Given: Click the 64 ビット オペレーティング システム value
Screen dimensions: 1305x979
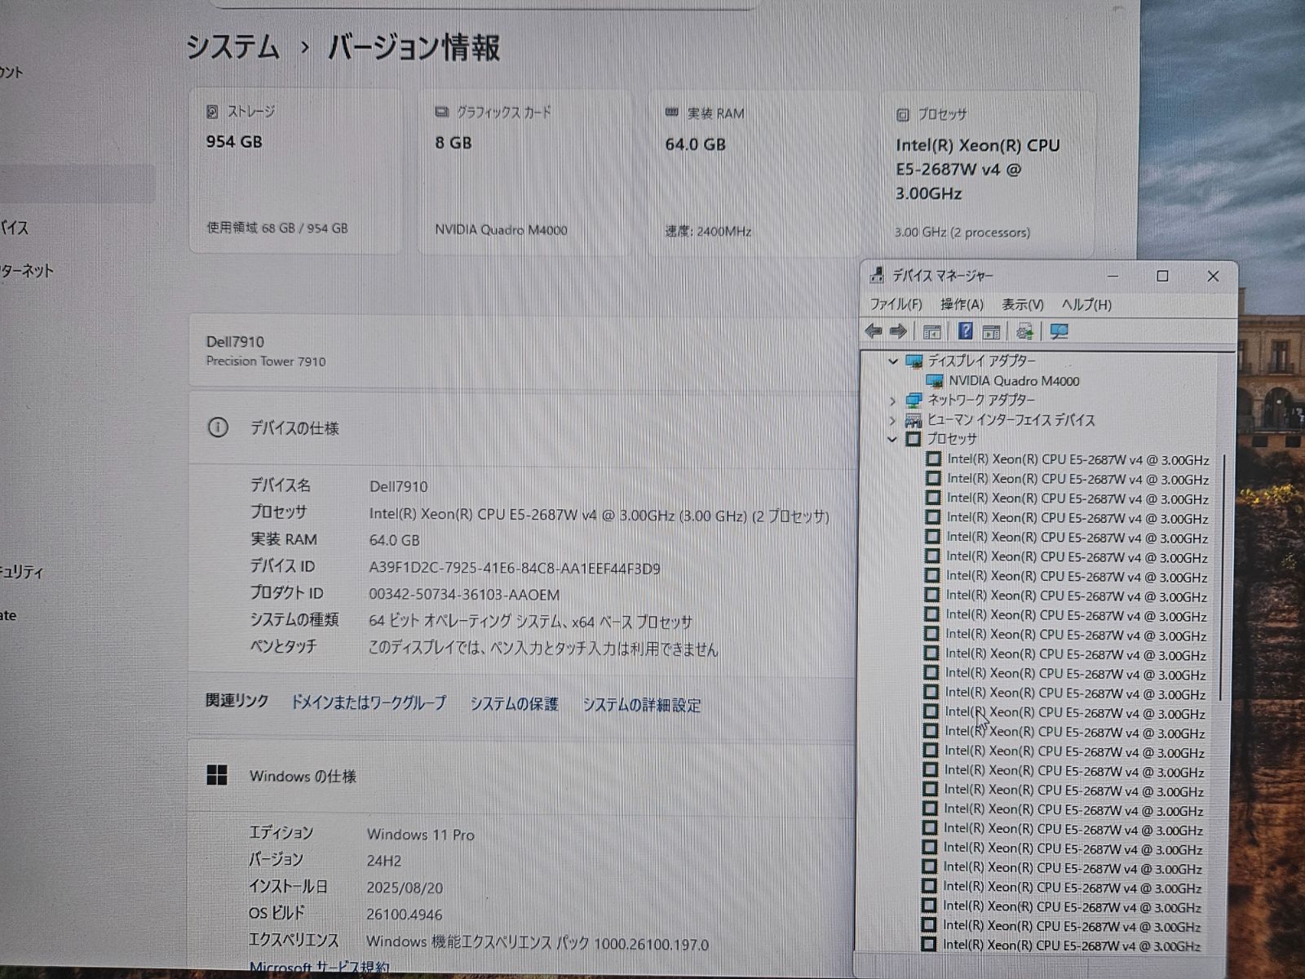Looking at the screenshot, I should pos(530,622).
